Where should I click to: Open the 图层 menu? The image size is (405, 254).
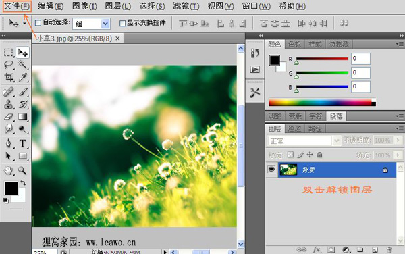tap(118, 6)
